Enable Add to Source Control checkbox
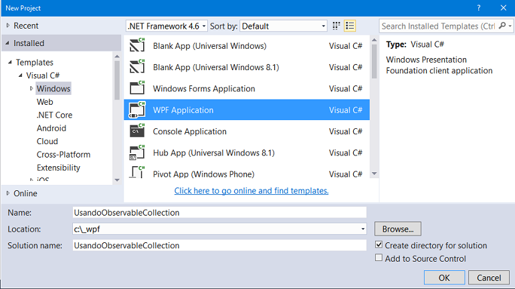The height and width of the screenshot is (289, 515). (379, 258)
